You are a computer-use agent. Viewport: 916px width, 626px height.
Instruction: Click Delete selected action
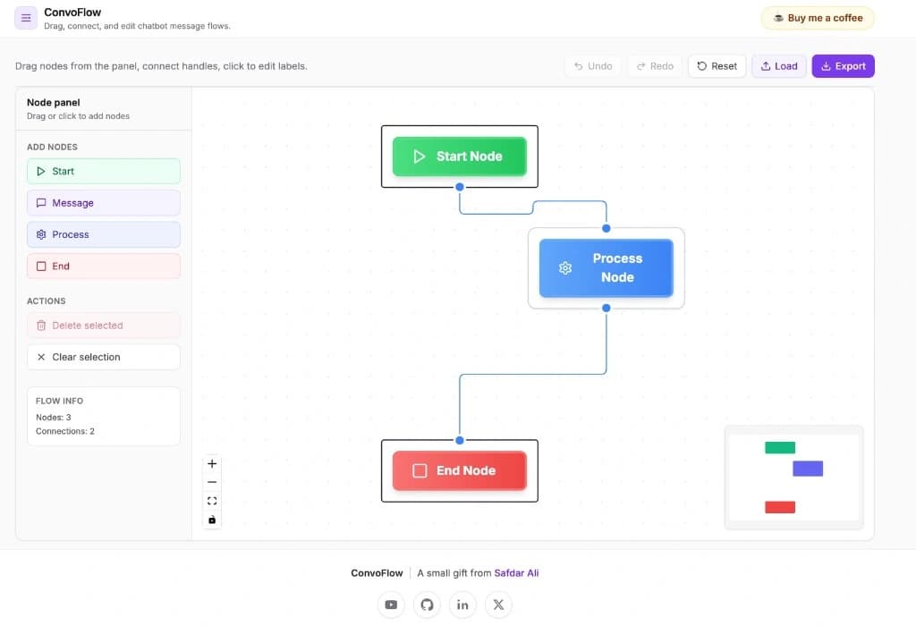104,326
